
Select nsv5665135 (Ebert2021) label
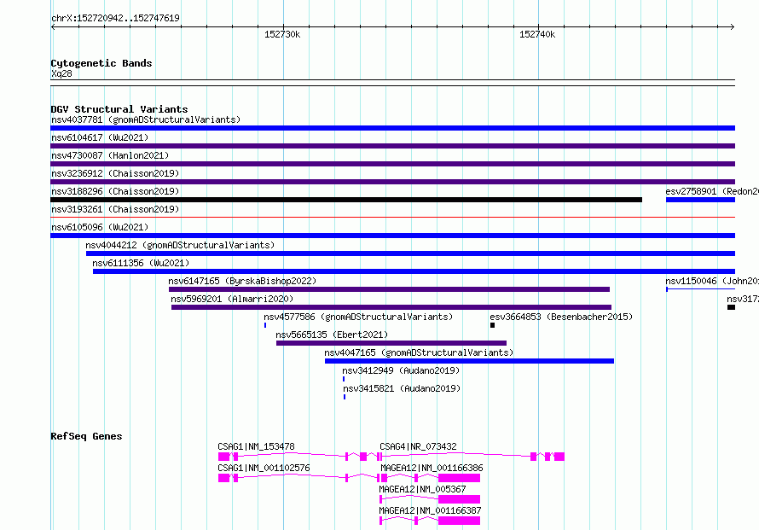[332, 335]
